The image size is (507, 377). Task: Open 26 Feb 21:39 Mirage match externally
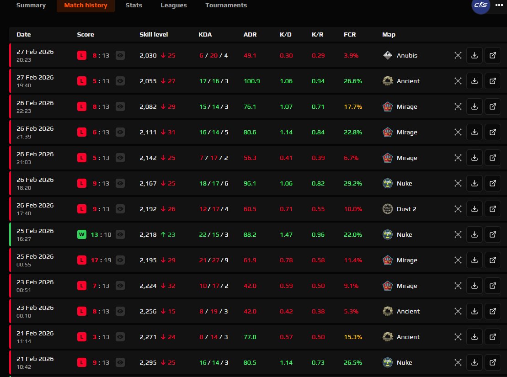492,132
